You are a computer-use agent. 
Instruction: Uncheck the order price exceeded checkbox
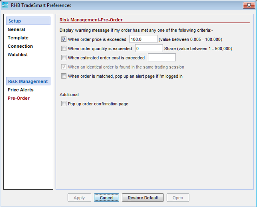pos(64,39)
